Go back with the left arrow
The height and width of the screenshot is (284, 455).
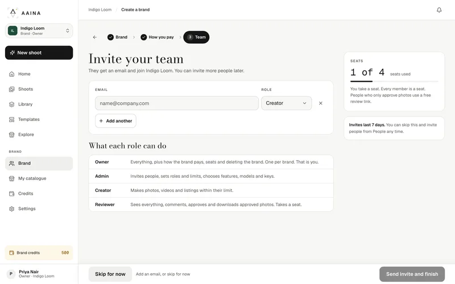point(95,37)
